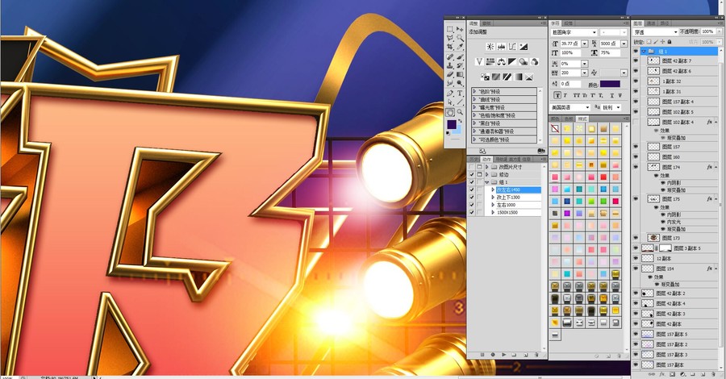Add a Vibrance adjustment
The width and height of the screenshot is (726, 379).
479,61
